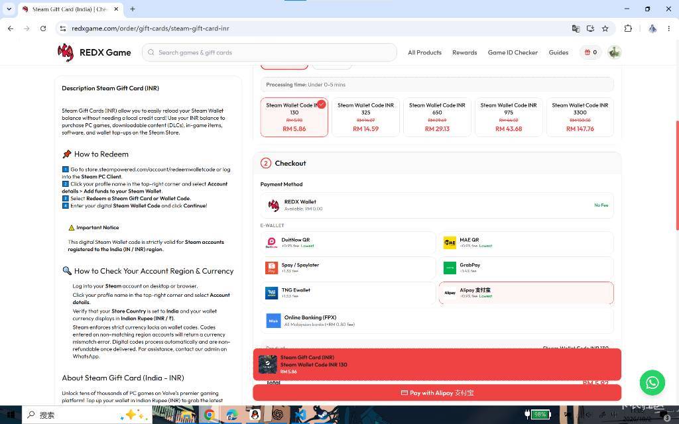Open the WhatsApp chat bubble
Screen dimensions: 679x424
pos(652,382)
